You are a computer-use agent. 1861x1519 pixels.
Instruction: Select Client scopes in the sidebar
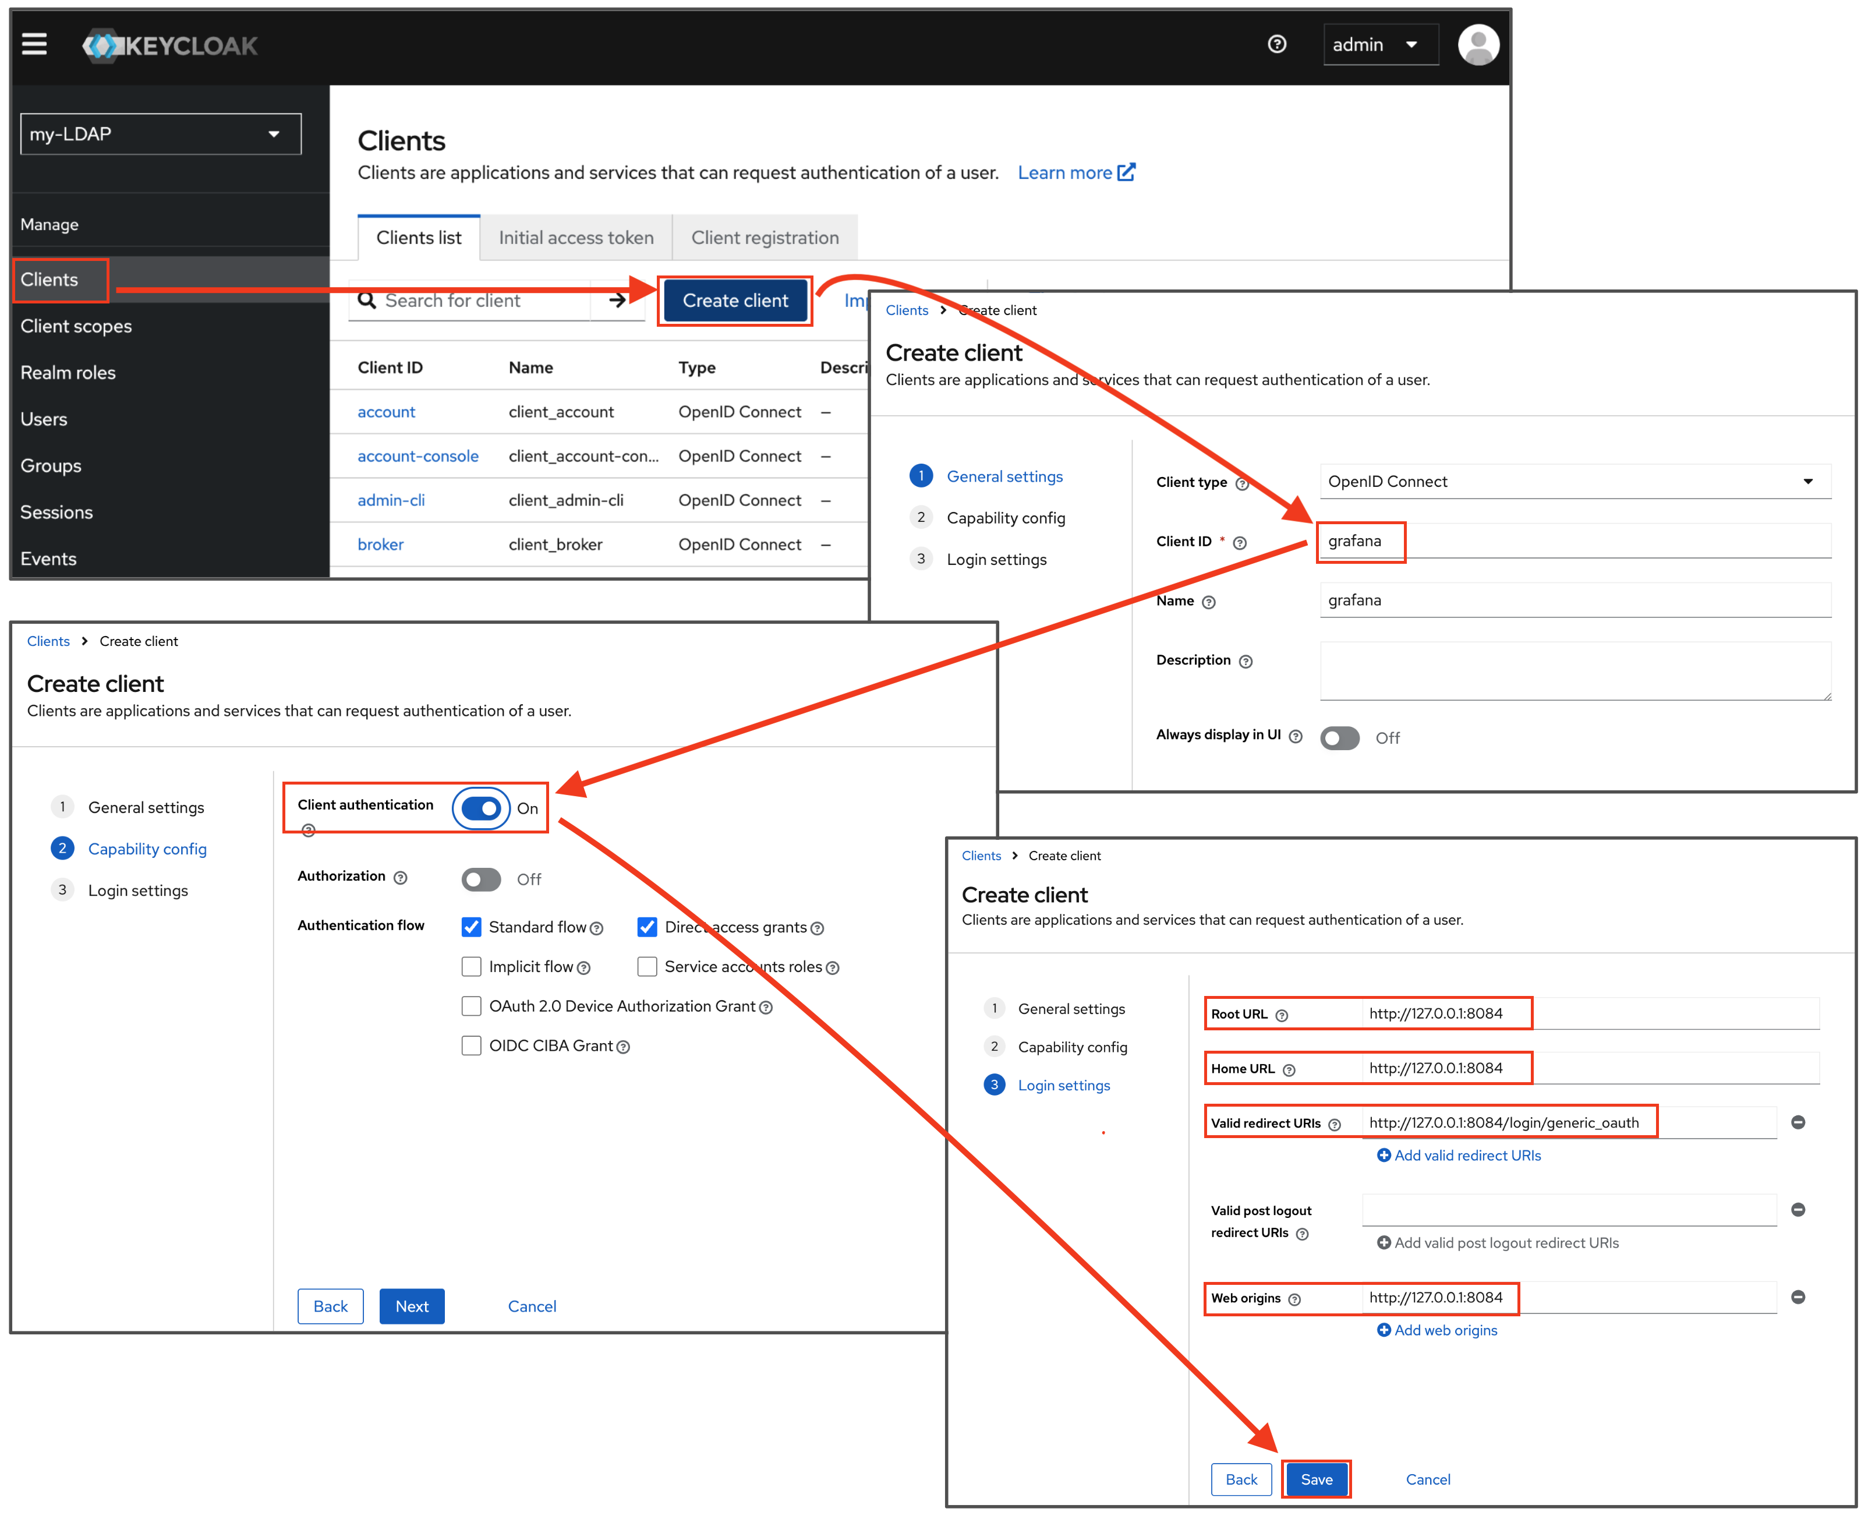76,326
